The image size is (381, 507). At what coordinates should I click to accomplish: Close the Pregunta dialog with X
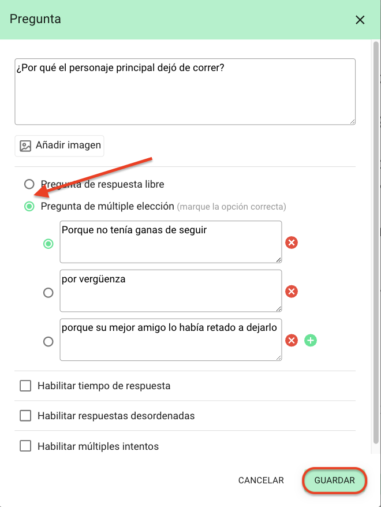point(360,20)
